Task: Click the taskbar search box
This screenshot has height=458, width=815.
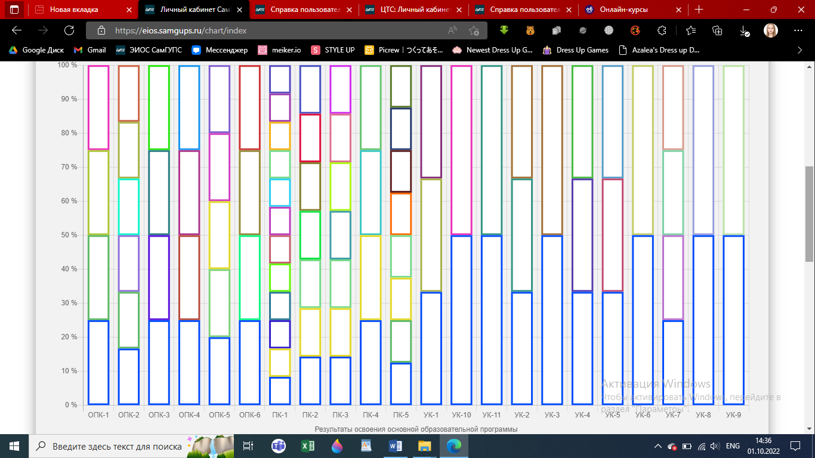Action: coord(132,445)
